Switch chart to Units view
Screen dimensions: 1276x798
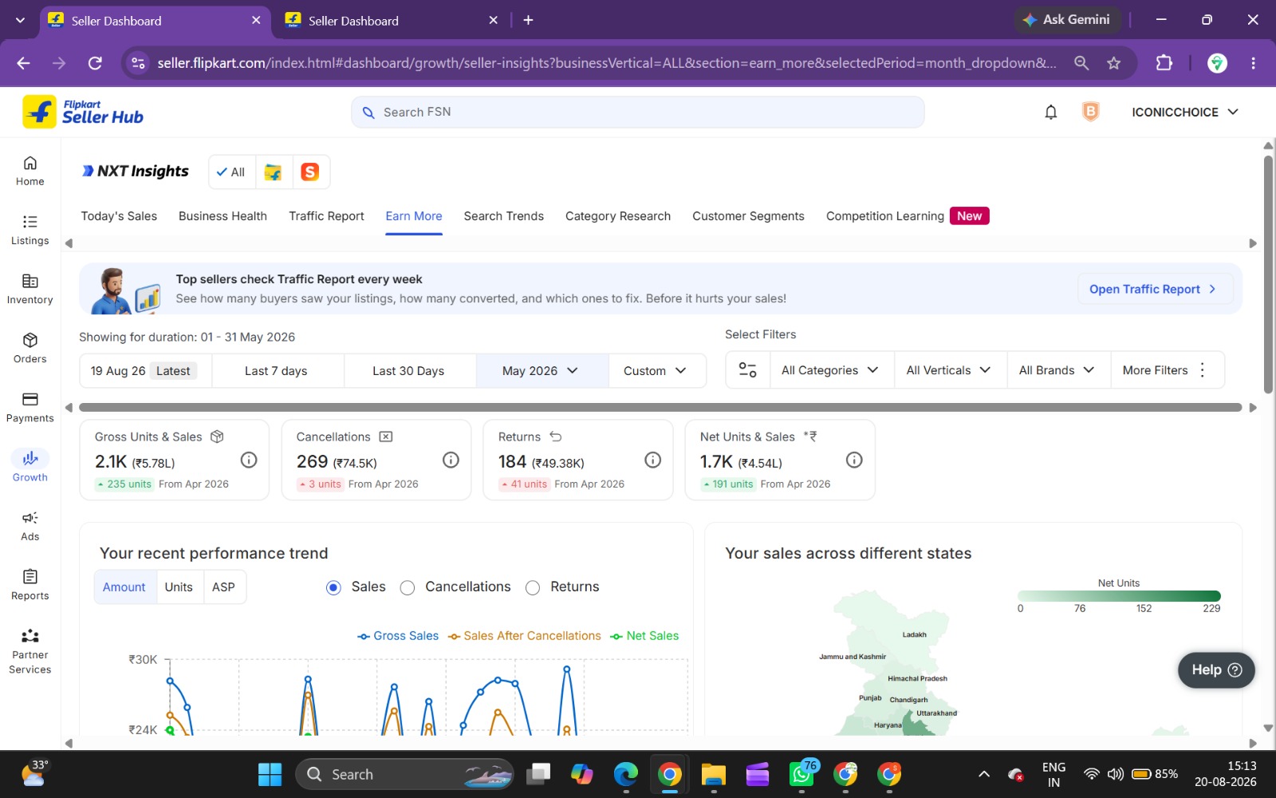click(179, 587)
